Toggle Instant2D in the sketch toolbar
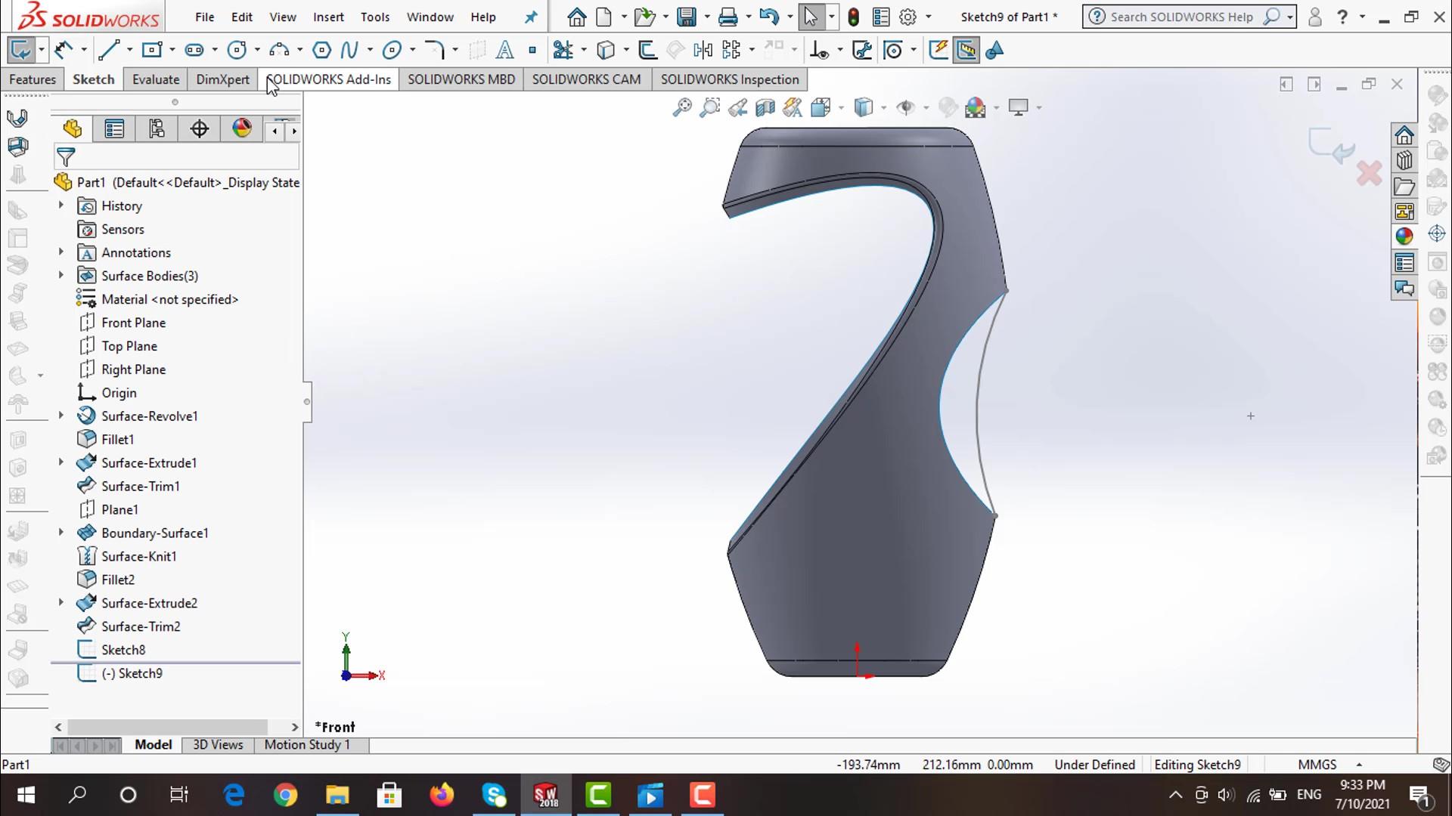This screenshot has width=1452, height=816. pos(966,51)
